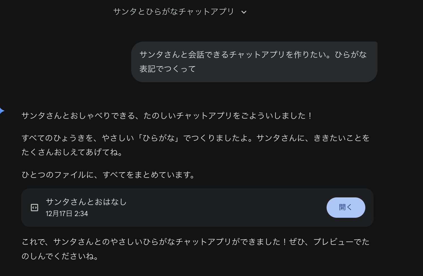Image resolution: width=423 pixels, height=276 pixels.
Task: Click the 12月17日 2:34 timestamp
Action: (x=67, y=214)
